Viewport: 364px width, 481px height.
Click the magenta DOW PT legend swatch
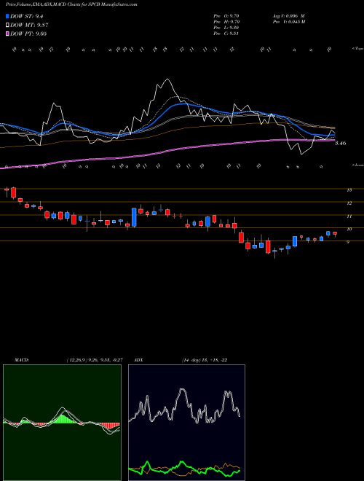[7, 34]
